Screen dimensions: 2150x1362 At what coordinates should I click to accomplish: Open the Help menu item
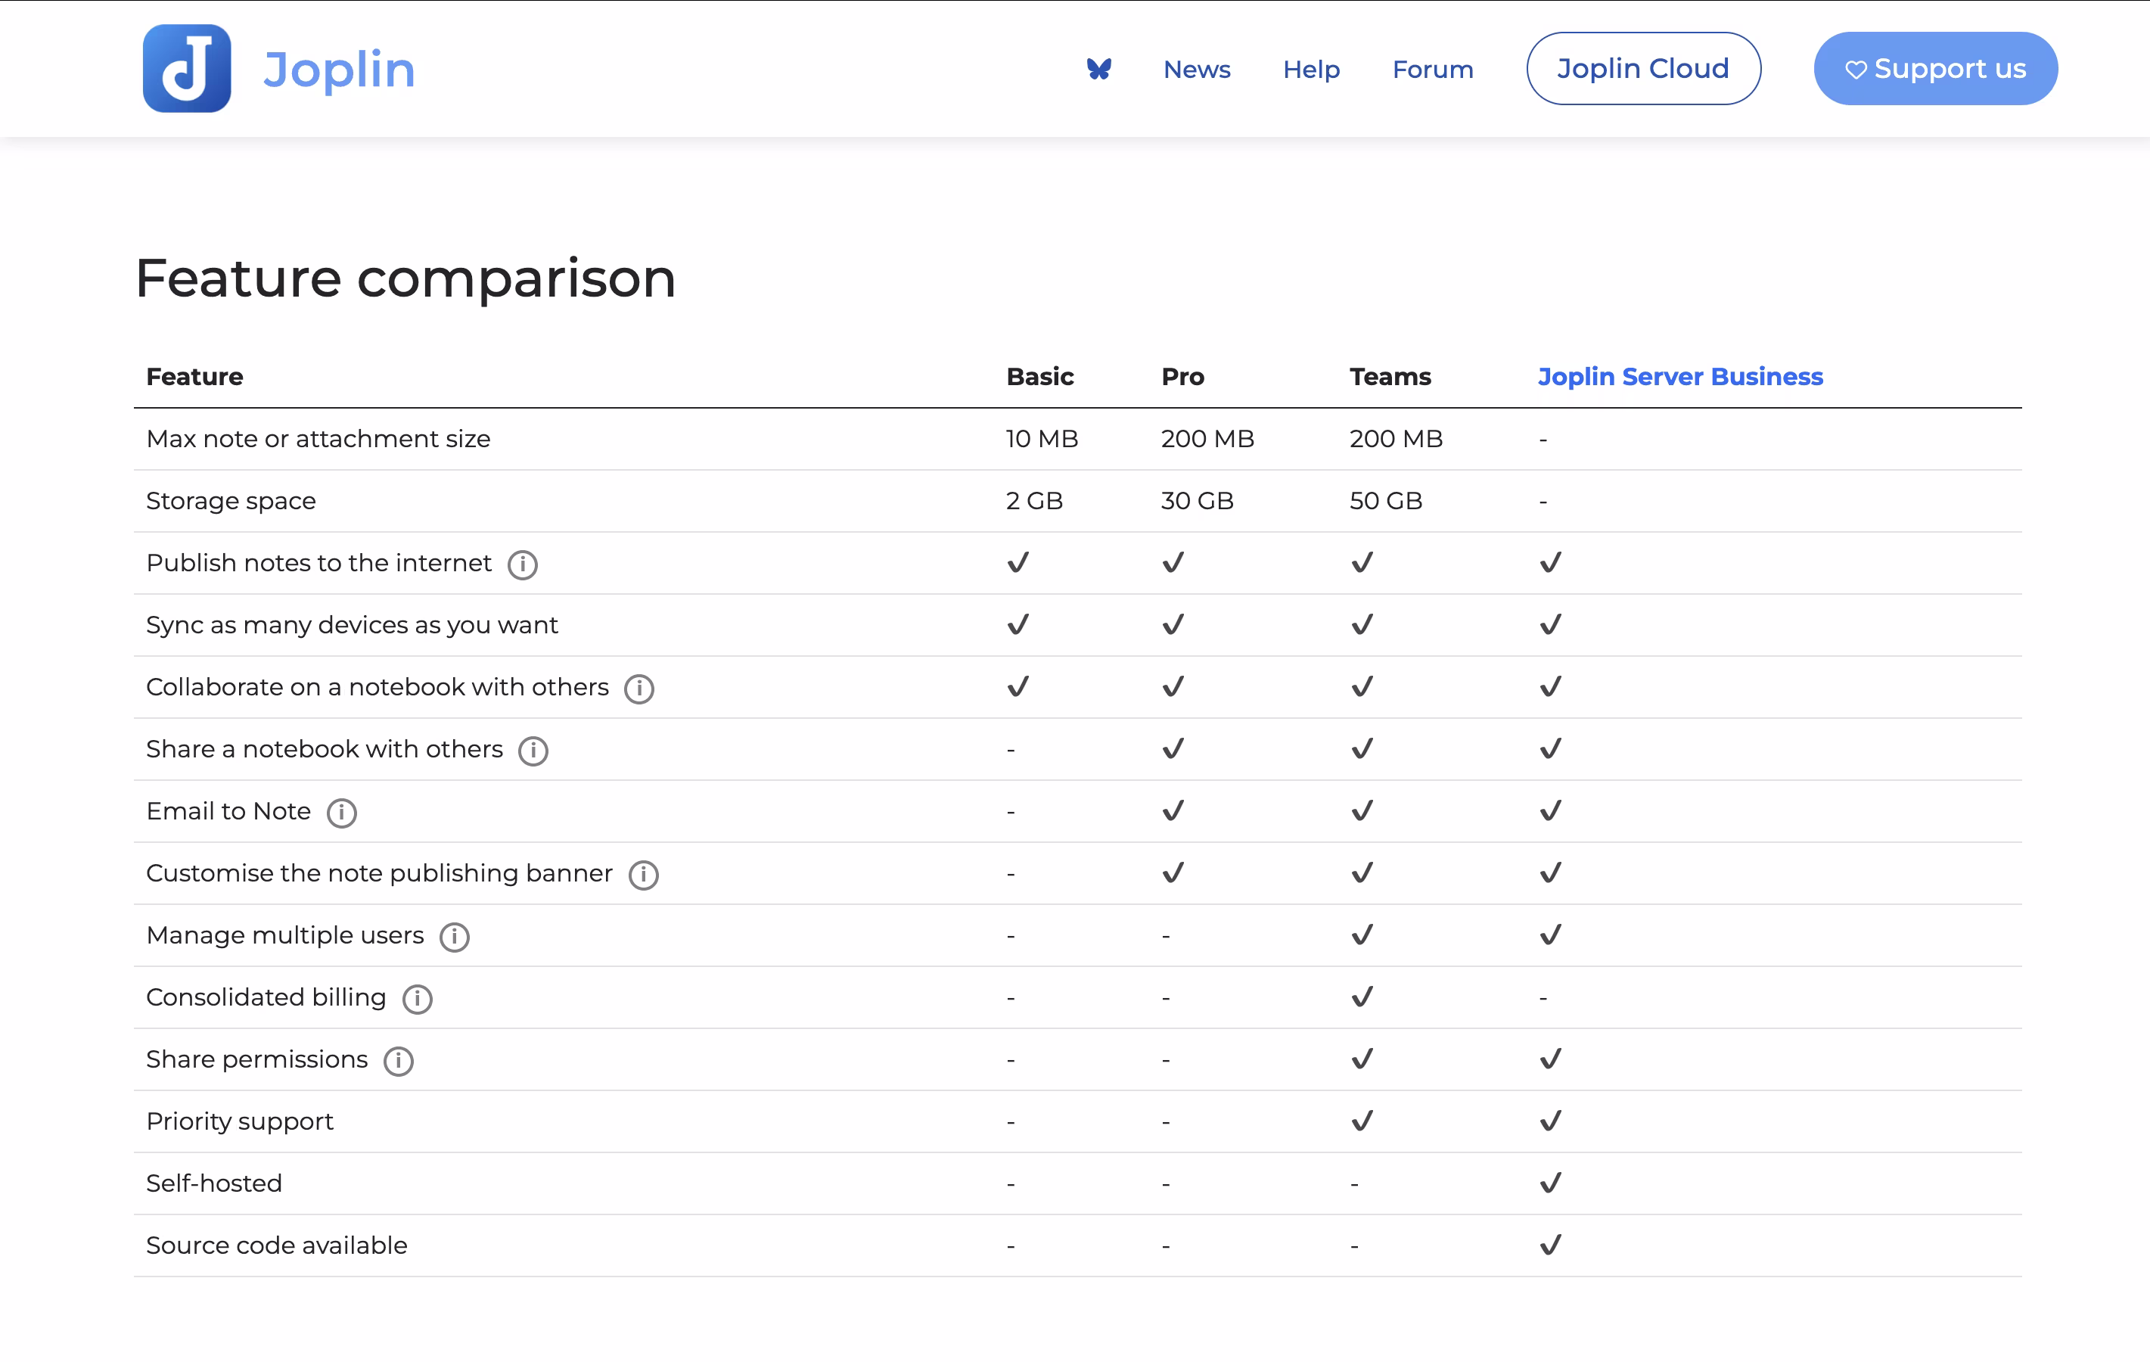tap(1311, 69)
